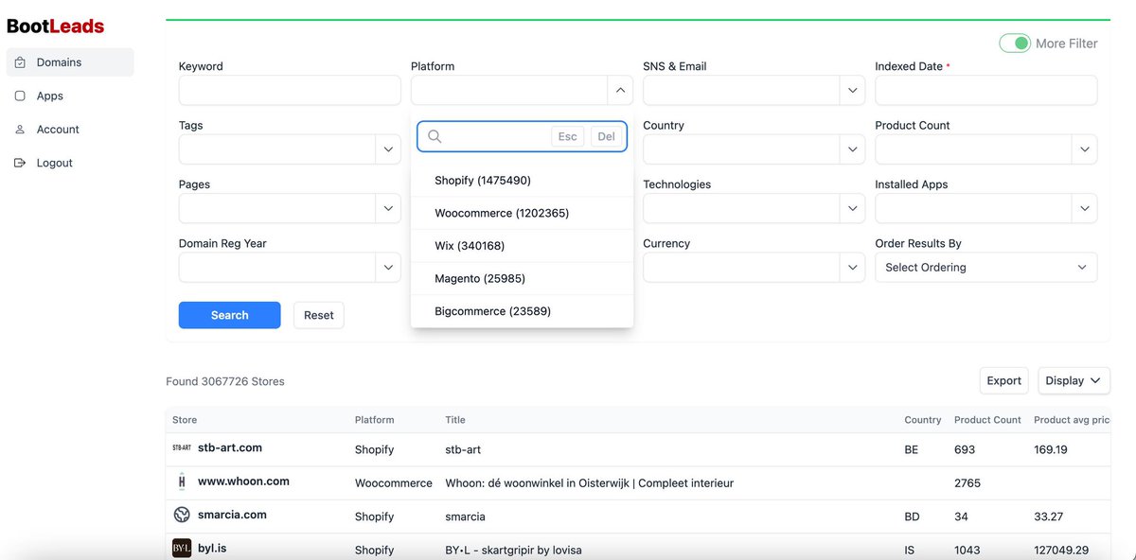Click Whoon title cell text
The width and height of the screenshot is (1136, 560).
click(x=590, y=483)
